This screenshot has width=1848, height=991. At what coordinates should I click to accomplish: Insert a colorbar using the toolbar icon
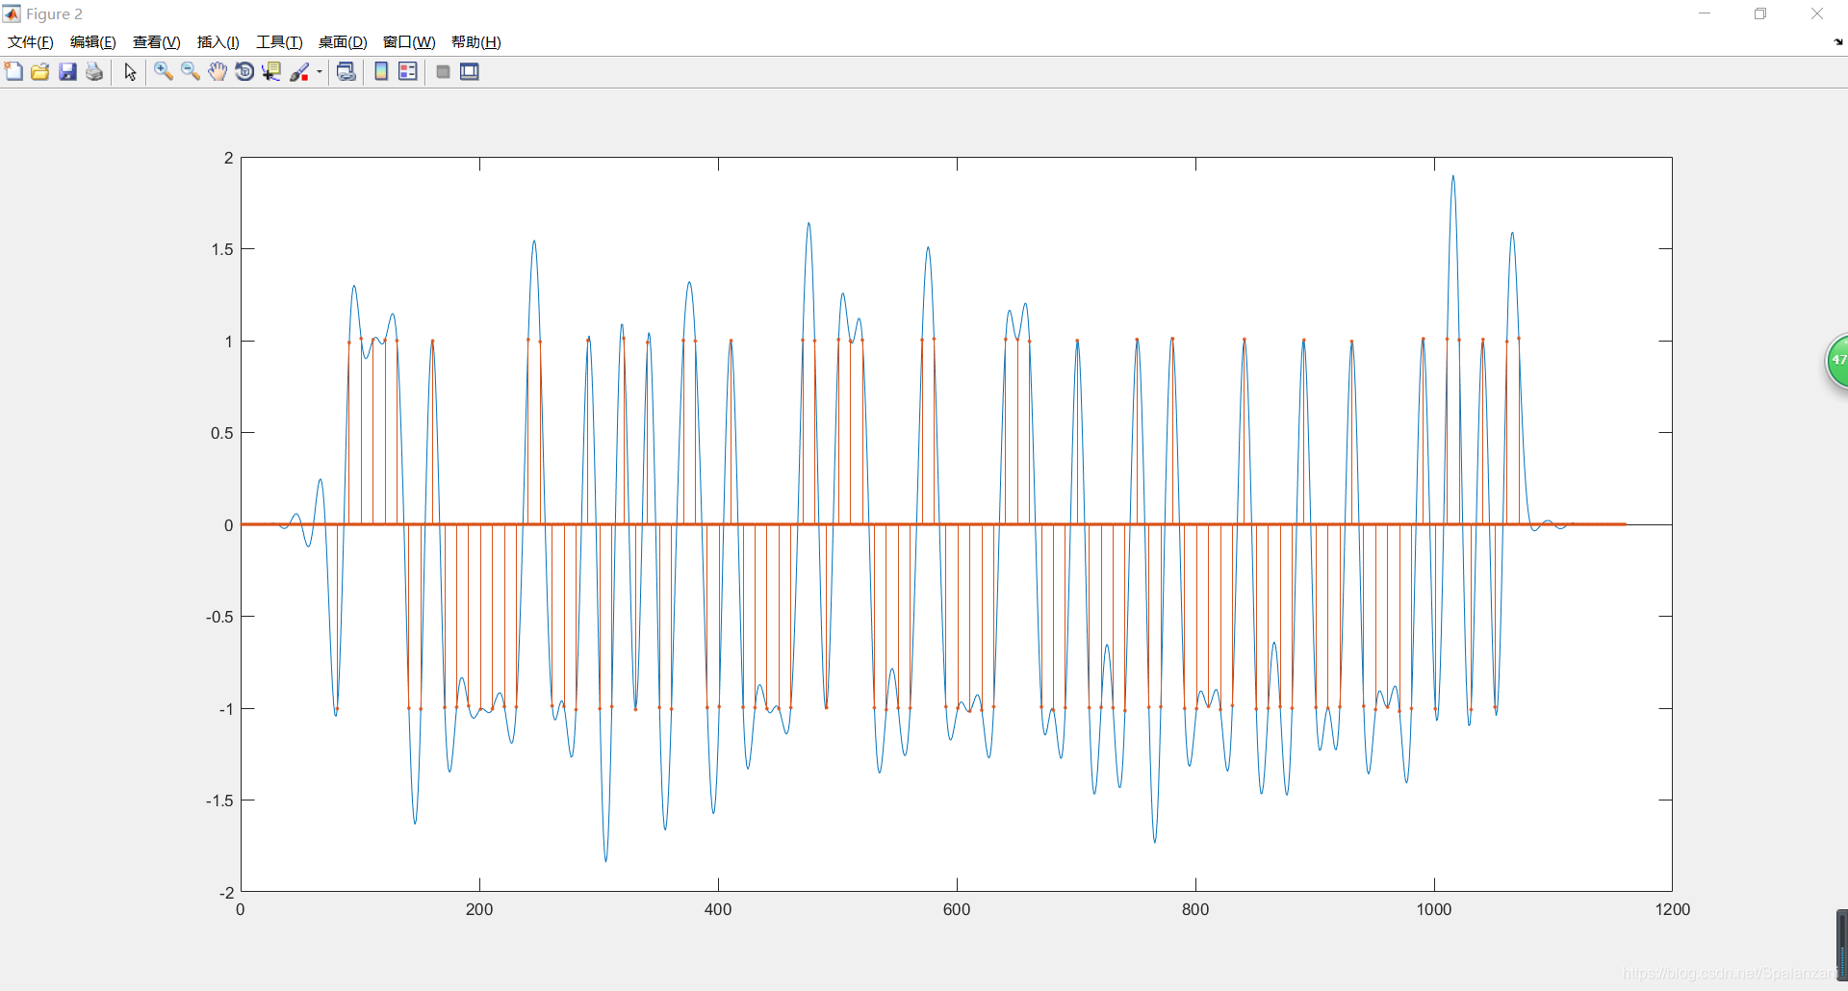(x=381, y=72)
